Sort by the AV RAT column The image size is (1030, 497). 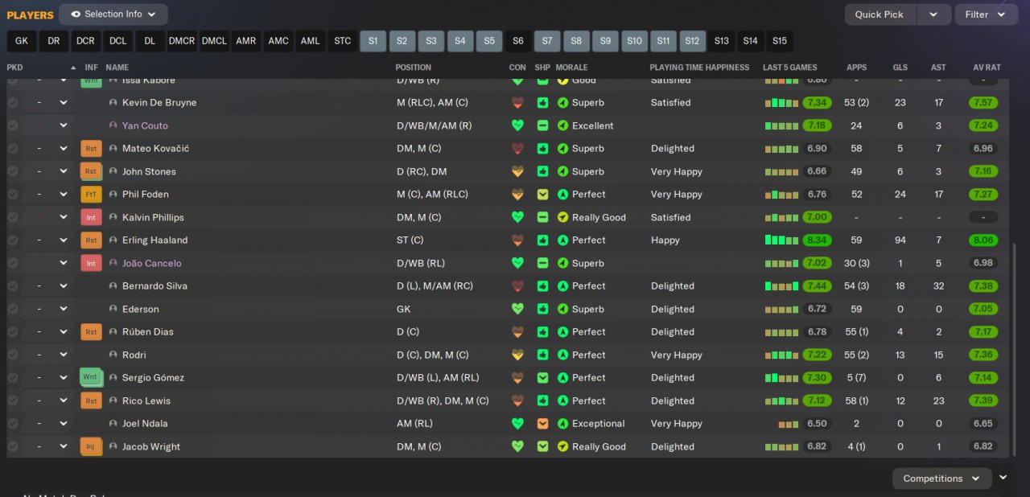(986, 68)
